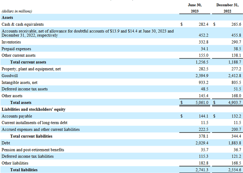Image resolution: width=243 pixels, height=173 pixels.
Task: Click the Total assets amount 4,903.7
Action: 235,103
